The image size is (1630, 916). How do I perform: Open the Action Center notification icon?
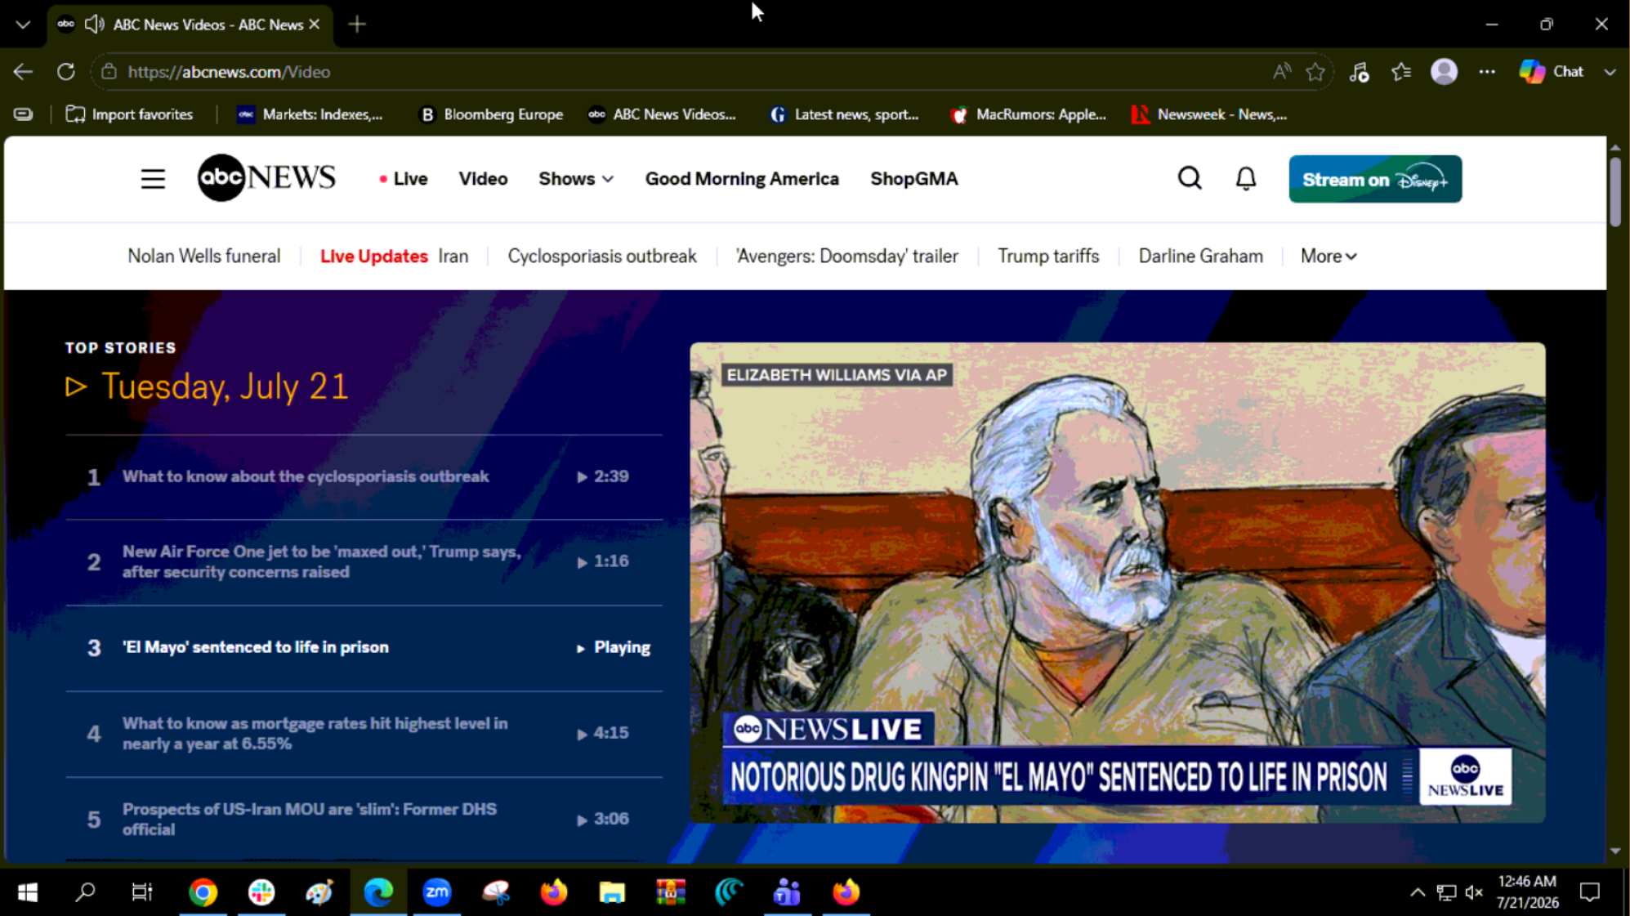[1589, 892]
